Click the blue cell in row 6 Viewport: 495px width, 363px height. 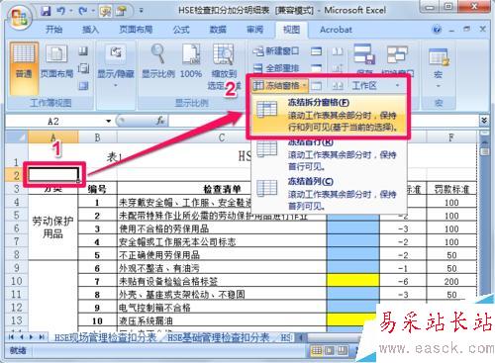(352, 228)
